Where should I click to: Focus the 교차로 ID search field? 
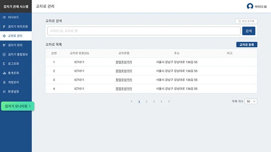pyautogui.click(x=144, y=31)
